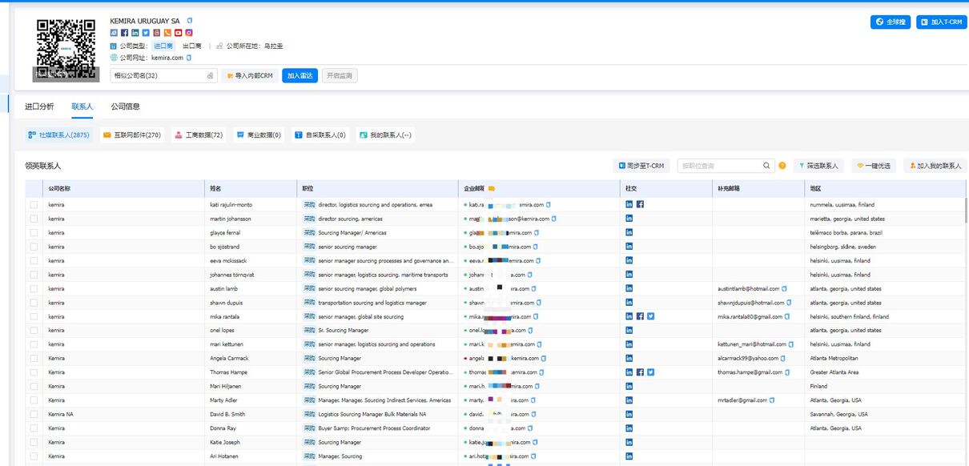Viewport: 969px width, 466px height.
Task: Open the company's Instagram icon in header
Action: click(x=189, y=33)
